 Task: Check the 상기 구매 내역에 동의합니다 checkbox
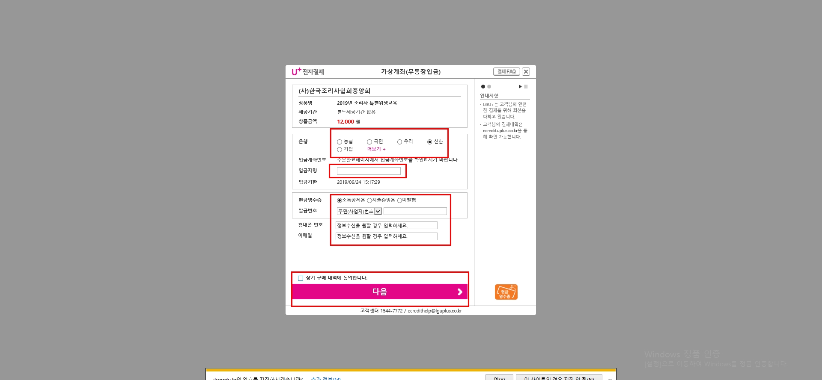(x=301, y=278)
